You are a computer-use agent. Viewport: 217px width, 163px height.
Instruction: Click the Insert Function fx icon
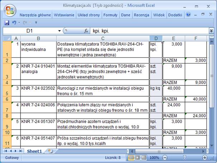[x=86, y=31]
